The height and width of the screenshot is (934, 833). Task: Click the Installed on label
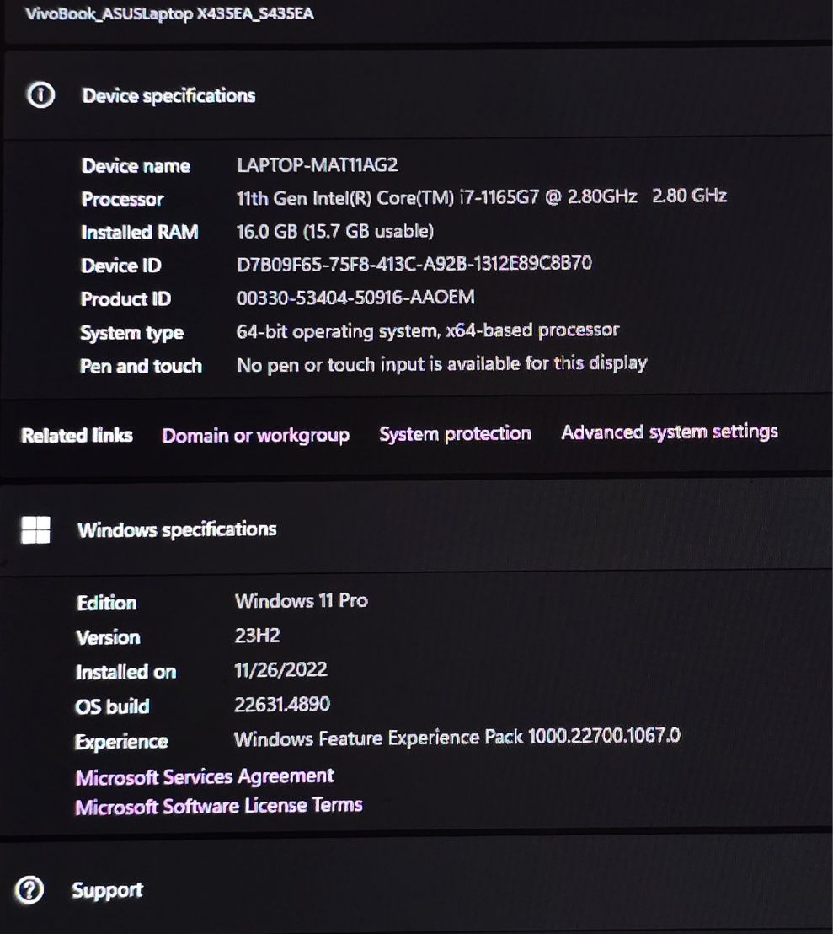click(125, 672)
